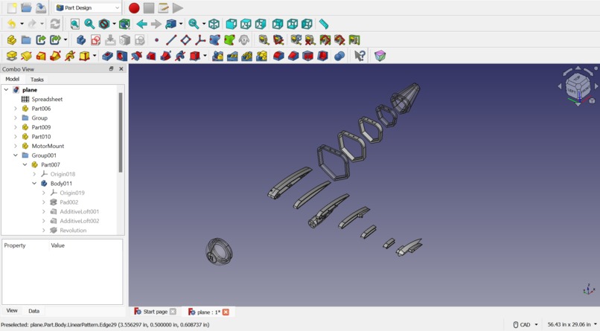
Task: Go back with the left arrow
Action: [x=142, y=24]
